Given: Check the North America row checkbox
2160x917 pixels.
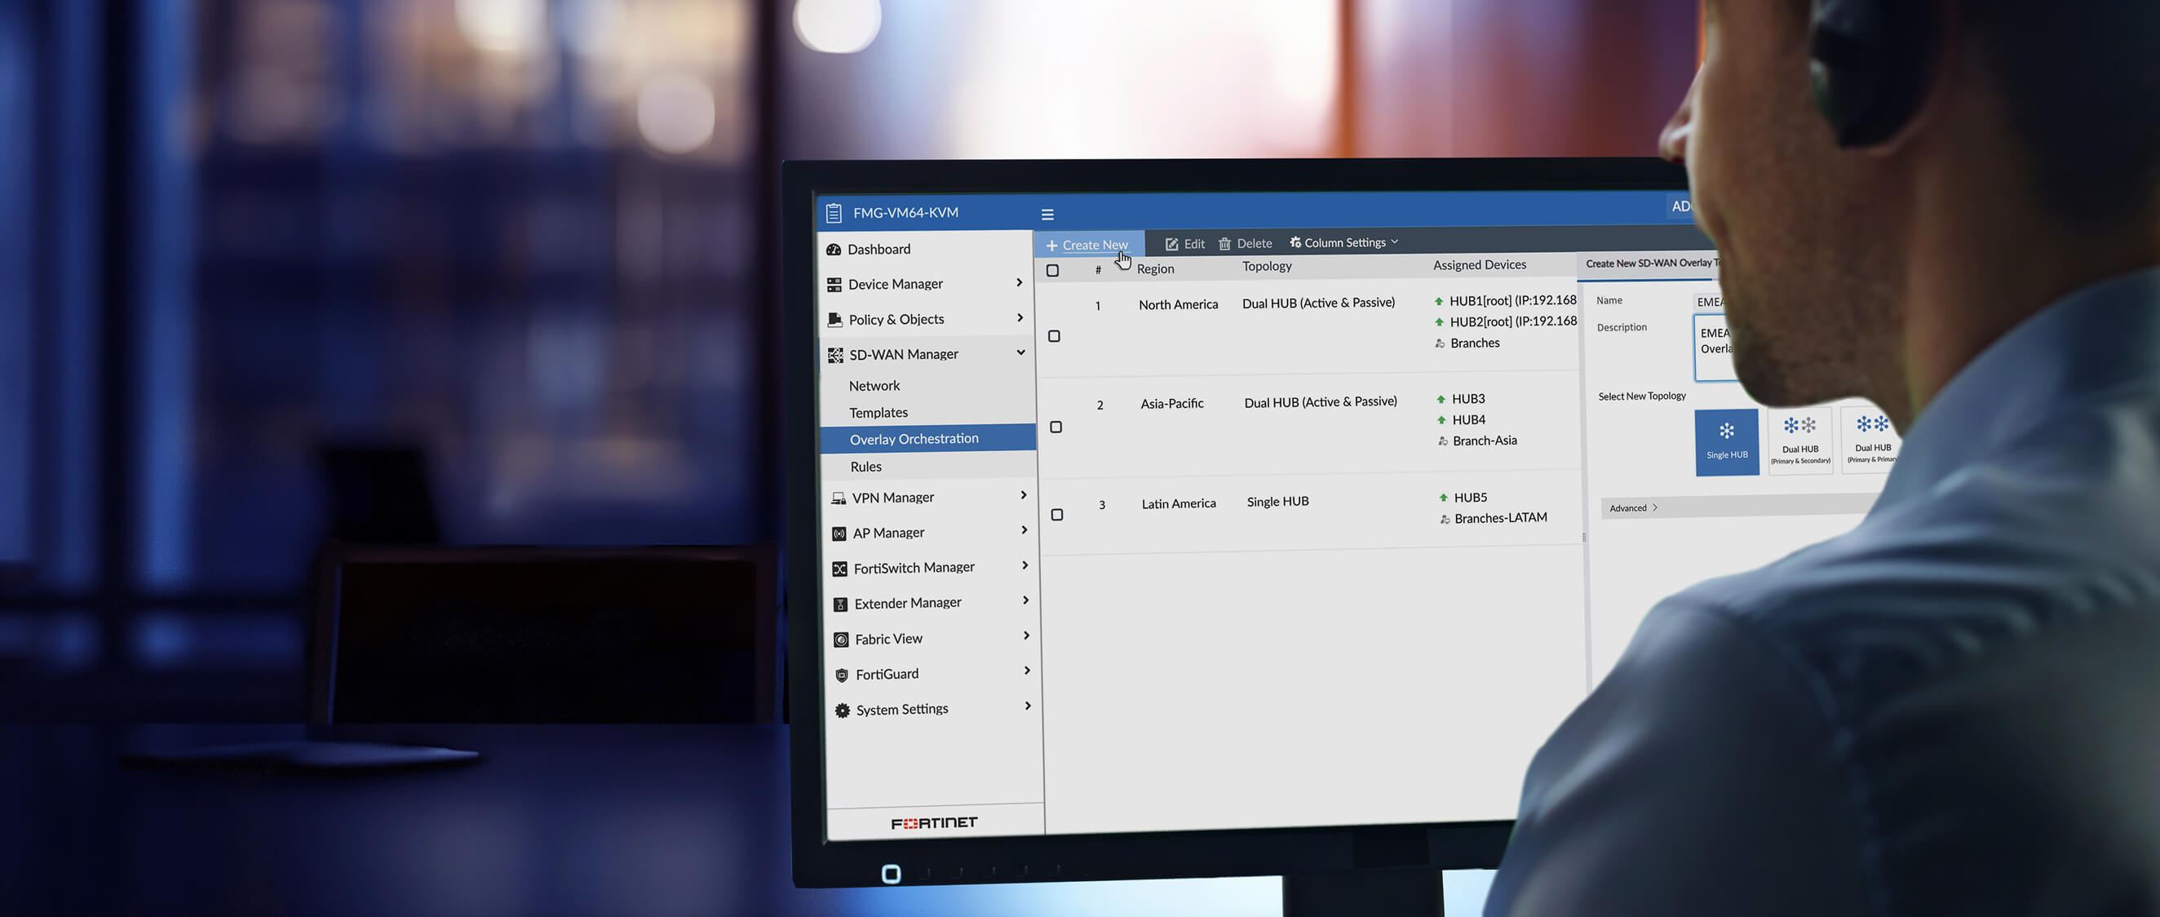Looking at the screenshot, I should point(1054,335).
